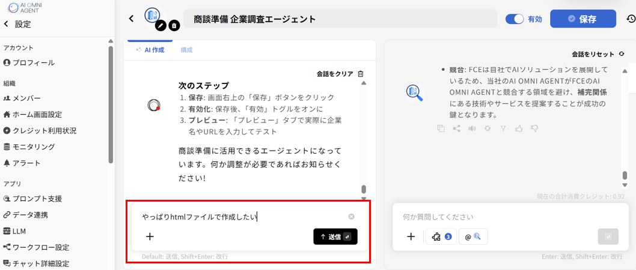Image resolution: width=636 pixels, height=270 pixels.
Task: Switch to the 構成 tab
Action: pos(186,50)
